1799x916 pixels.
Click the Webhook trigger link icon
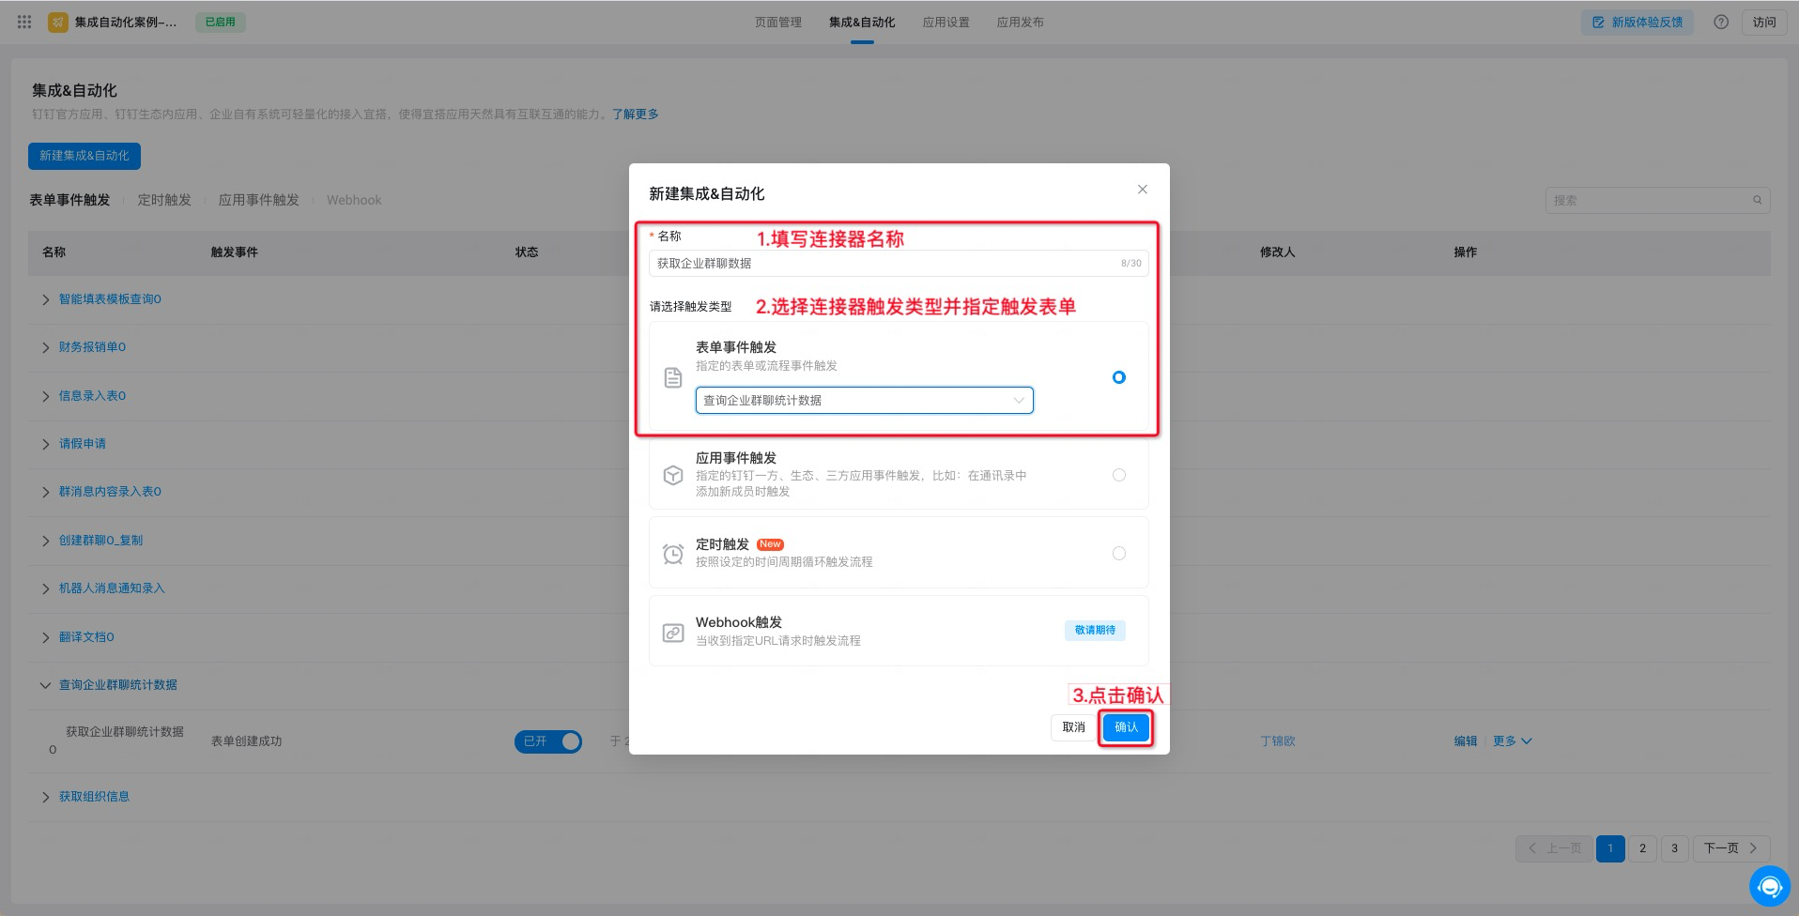673,633
